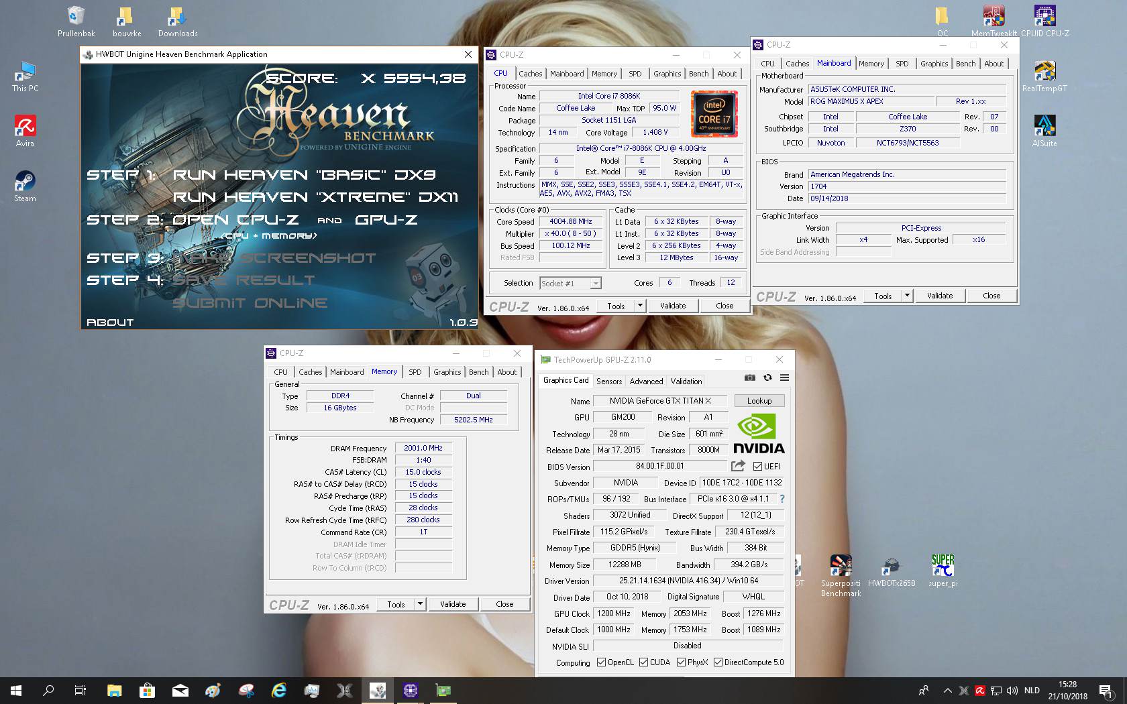Click the Core Speed value 4004.88 MHz
1127x704 pixels.
[x=571, y=221]
